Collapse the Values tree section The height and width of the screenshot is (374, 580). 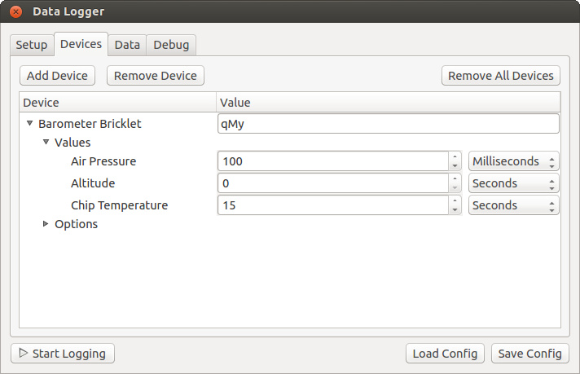46,143
